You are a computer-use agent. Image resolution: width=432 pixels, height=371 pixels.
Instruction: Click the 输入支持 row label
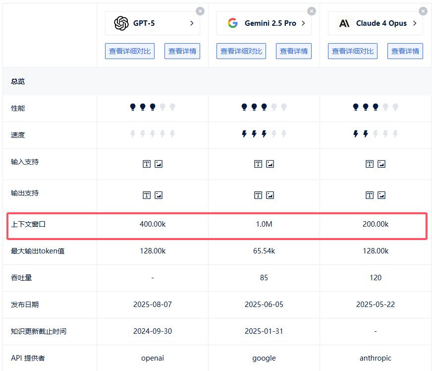click(x=25, y=162)
